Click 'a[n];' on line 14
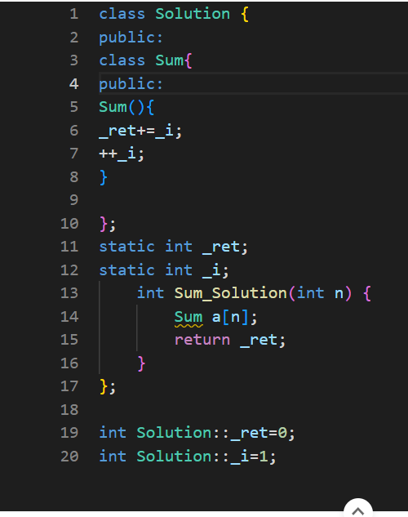Viewport: 408px width, 517px height. [234, 317]
